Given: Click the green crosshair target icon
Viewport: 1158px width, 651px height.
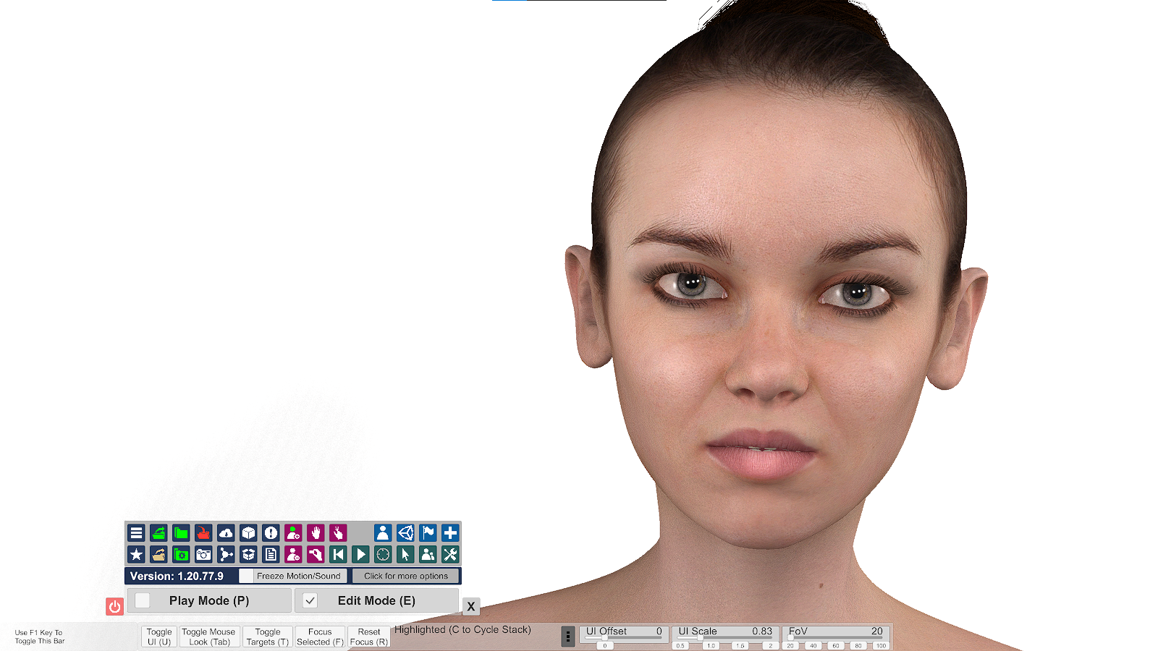Looking at the screenshot, I should point(383,555).
